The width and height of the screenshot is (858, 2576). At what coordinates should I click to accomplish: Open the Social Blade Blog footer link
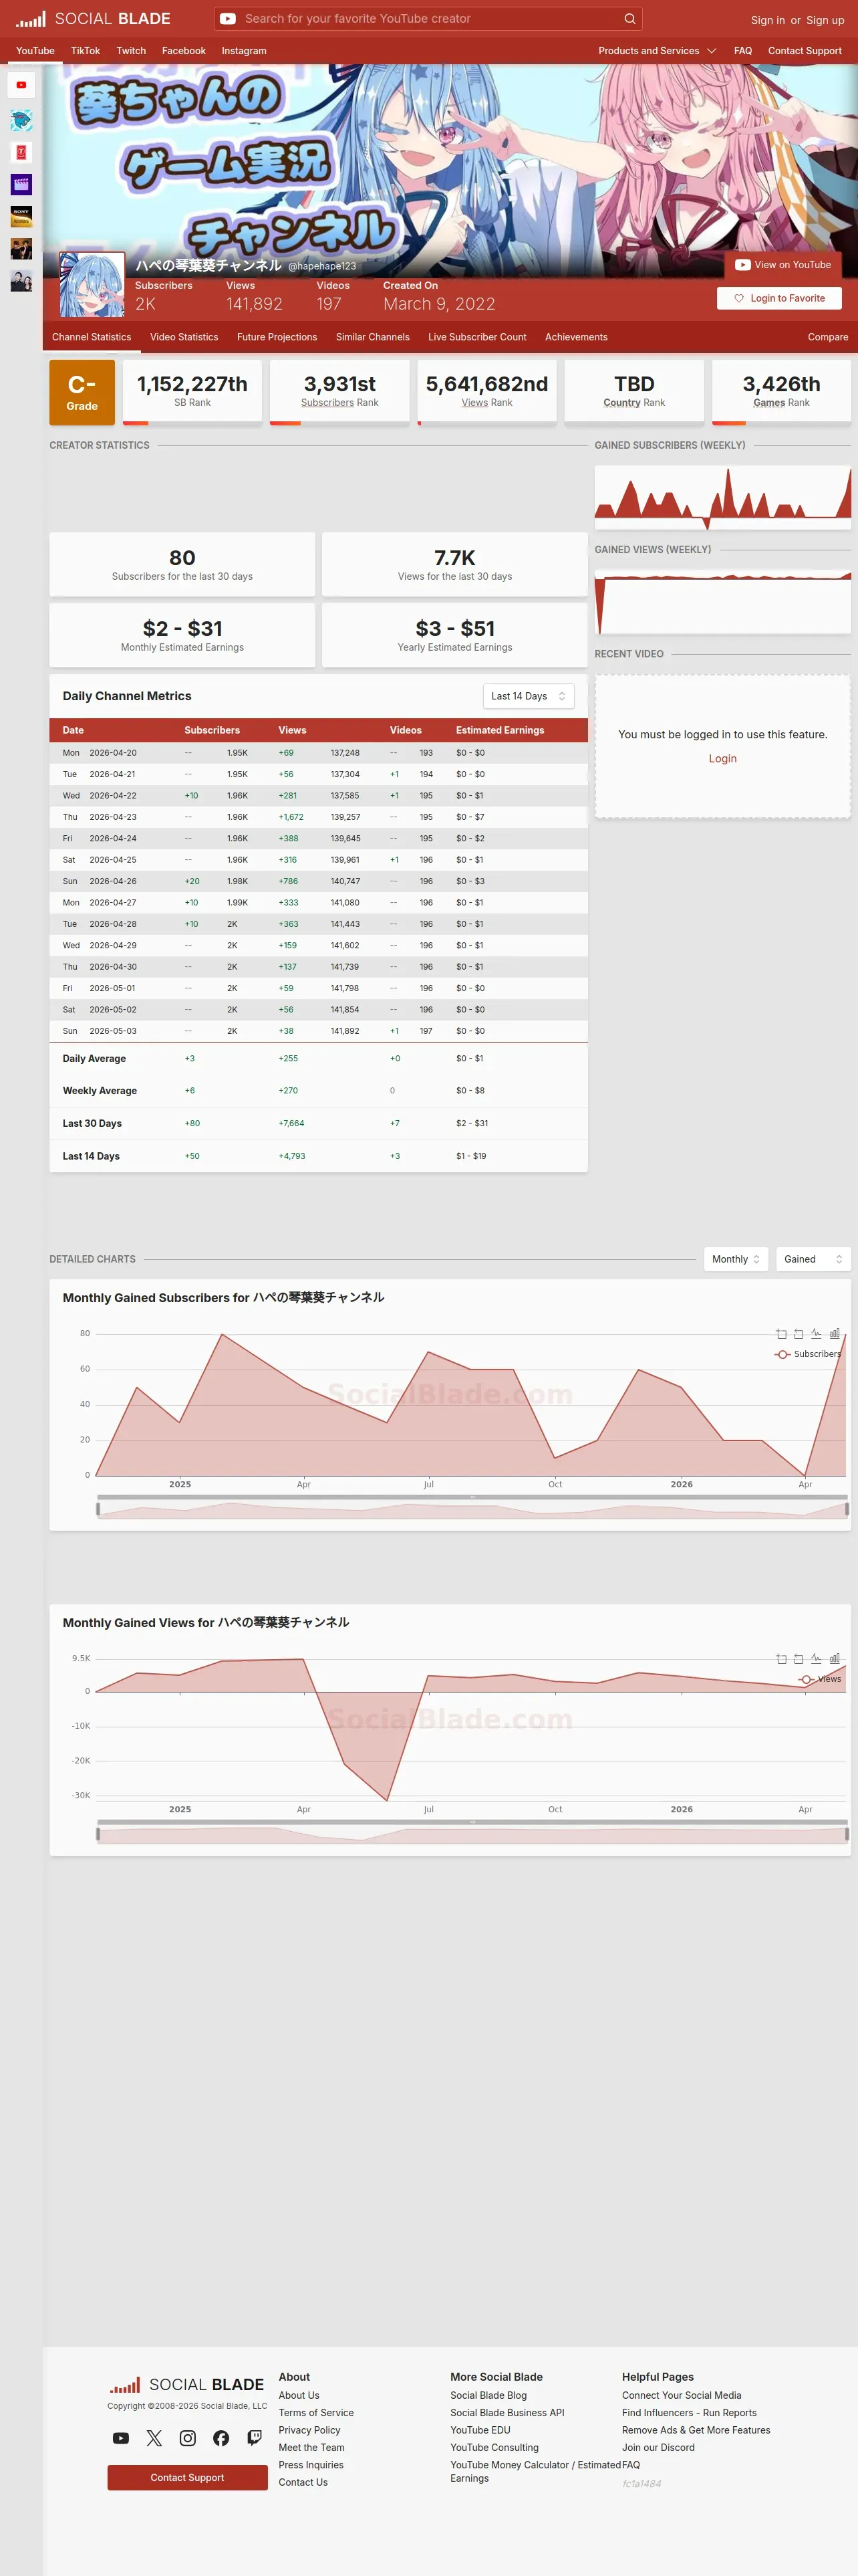pyautogui.click(x=488, y=2395)
